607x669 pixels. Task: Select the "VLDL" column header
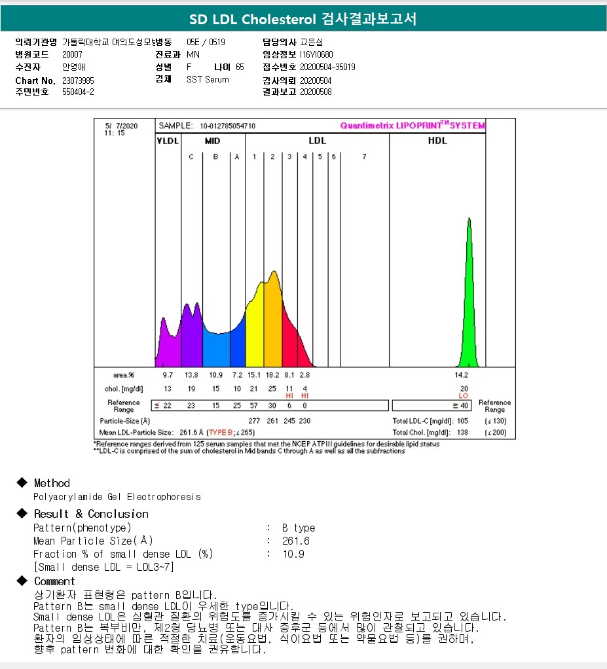pyautogui.click(x=168, y=141)
